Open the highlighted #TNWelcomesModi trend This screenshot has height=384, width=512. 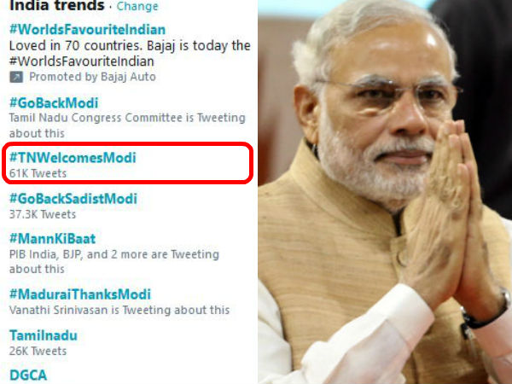pos(73,158)
